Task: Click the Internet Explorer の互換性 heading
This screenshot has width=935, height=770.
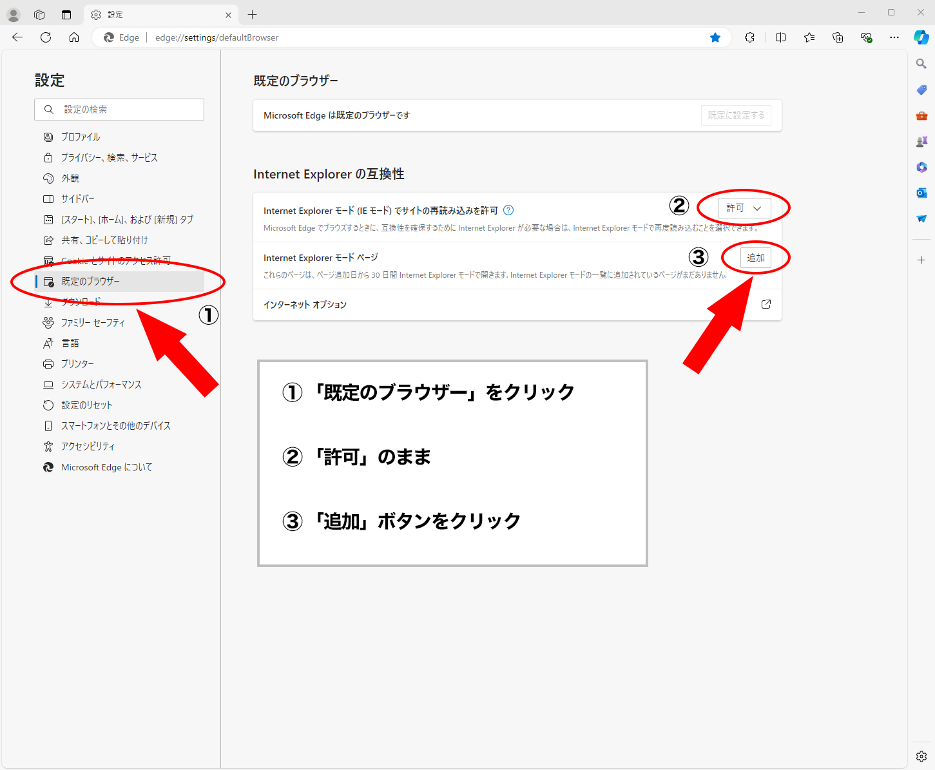Action: pyautogui.click(x=329, y=174)
